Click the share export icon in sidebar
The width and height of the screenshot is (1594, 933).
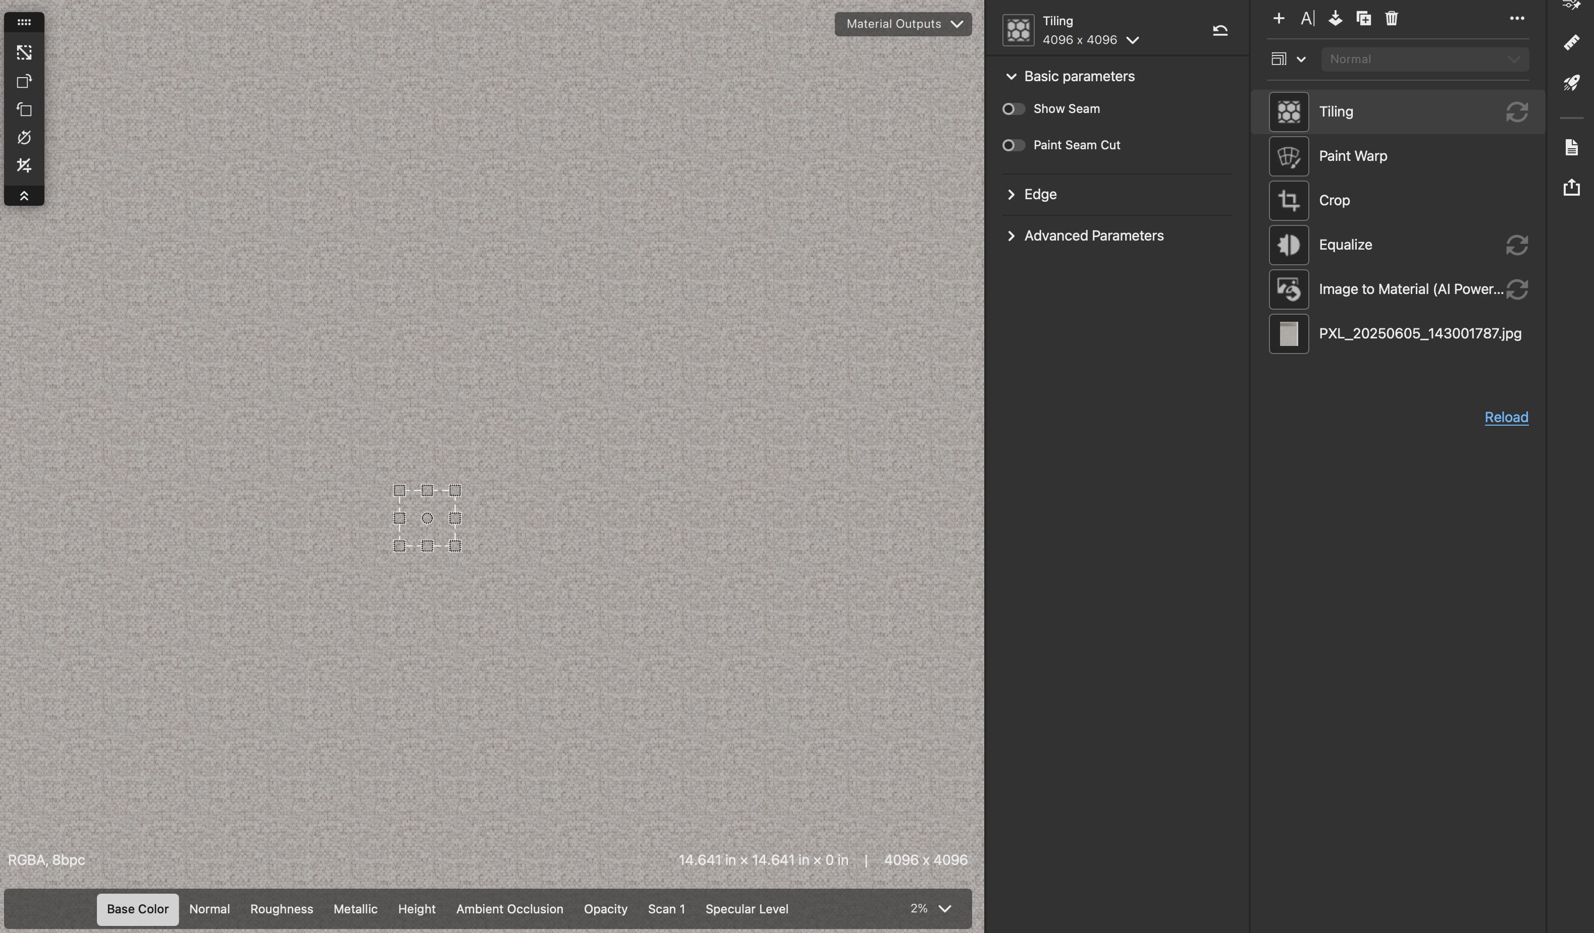tap(1571, 187)
